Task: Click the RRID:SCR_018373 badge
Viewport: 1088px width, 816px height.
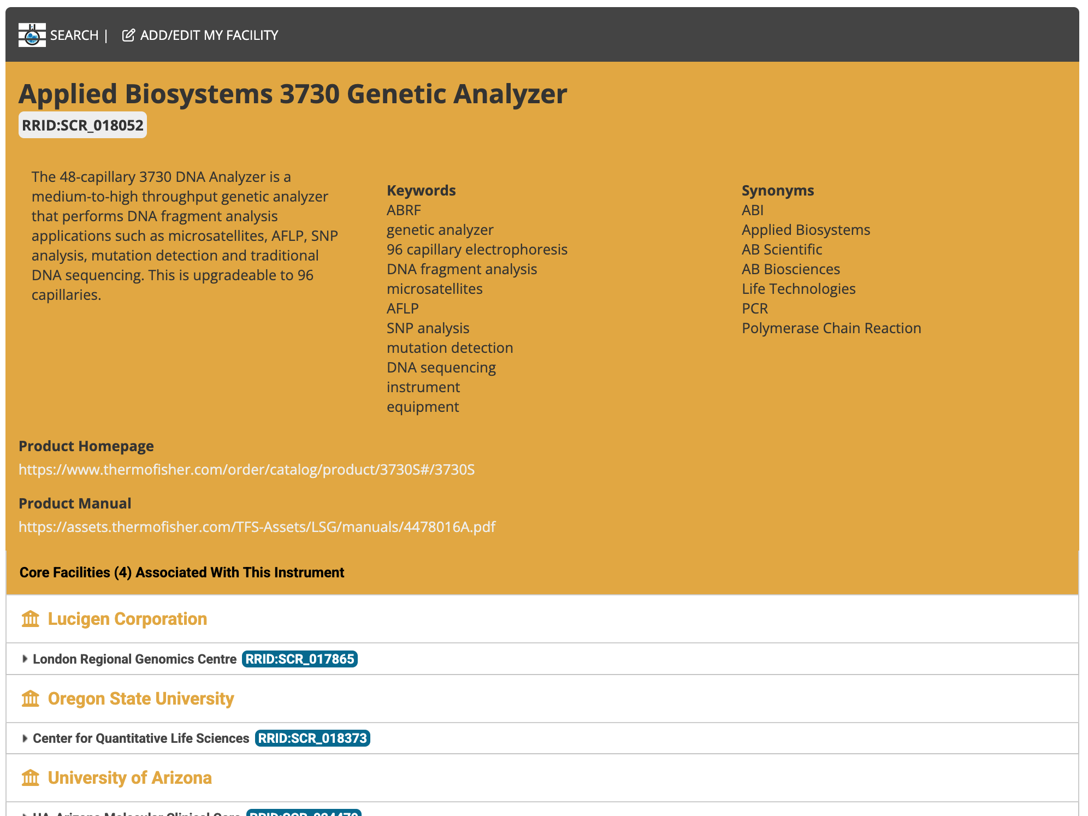Action: [x=312, y=738]
